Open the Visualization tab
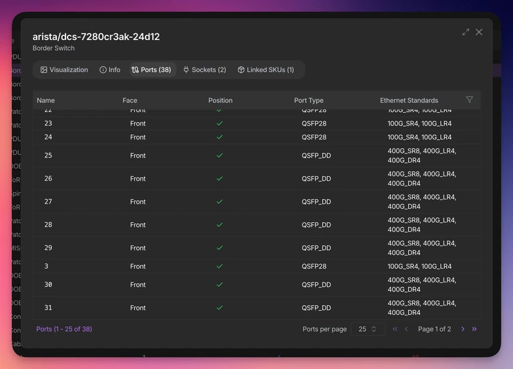This screenshot has width=513, height=369. click(x=64, y=69)
